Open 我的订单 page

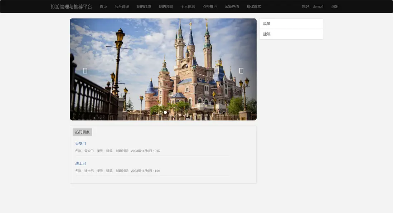(x=144, y=6)
